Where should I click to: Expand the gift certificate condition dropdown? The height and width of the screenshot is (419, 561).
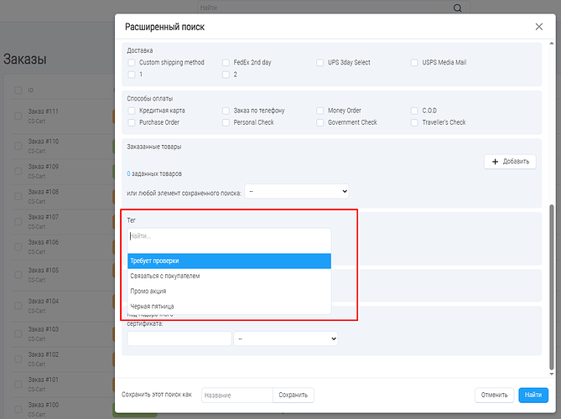pos(285,339)
